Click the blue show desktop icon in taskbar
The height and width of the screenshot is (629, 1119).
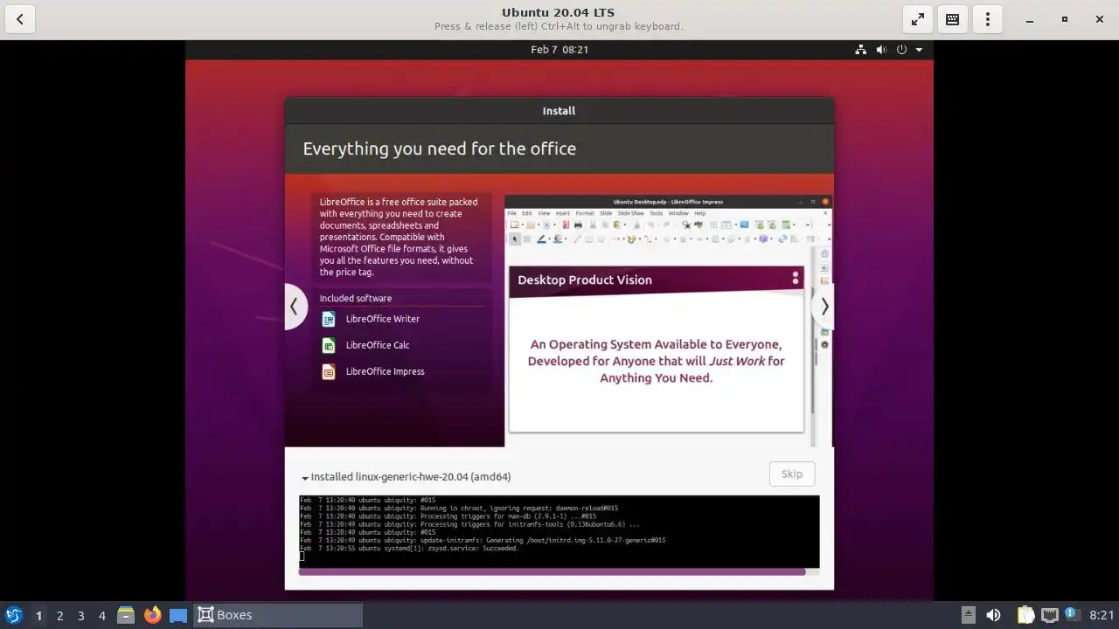[178, 615]
